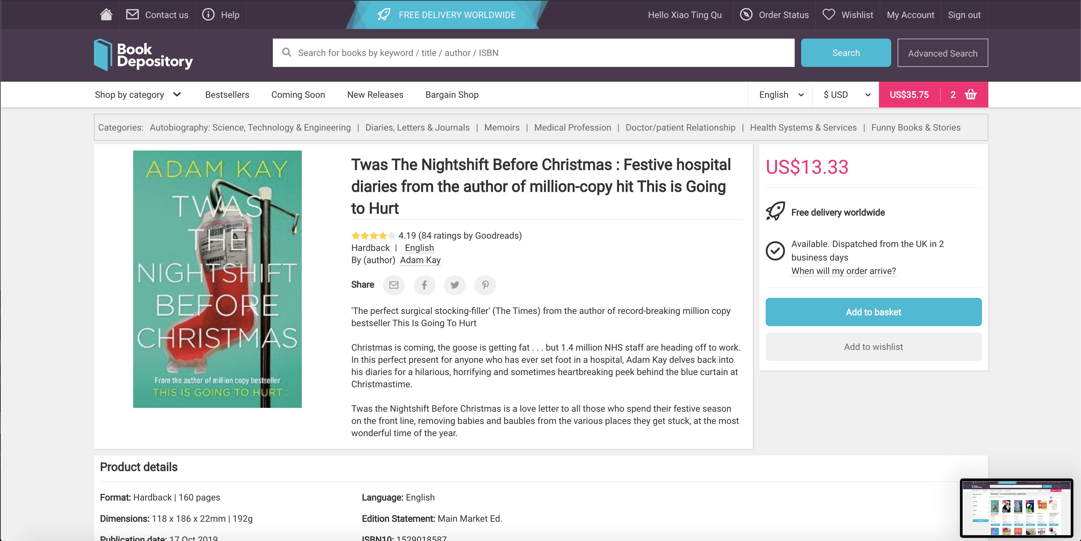
Task: Open Doctor/patient Relationship category
Action: click(680, 127)
